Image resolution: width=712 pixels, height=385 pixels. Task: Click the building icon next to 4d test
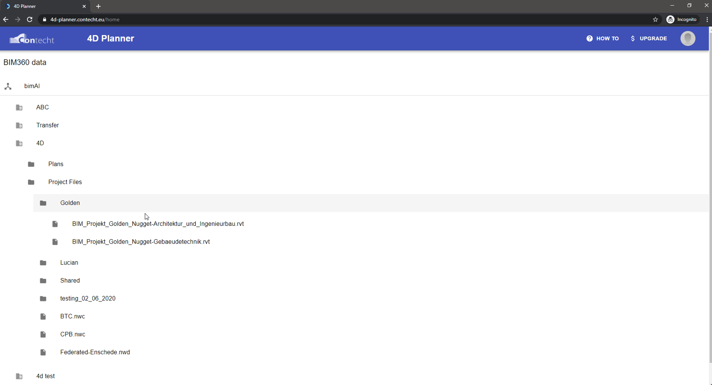tap(19, 376)
